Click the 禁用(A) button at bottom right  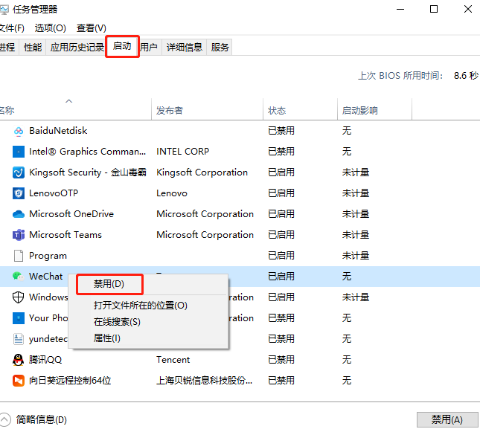pyautogui.click(x=447, y=419)
